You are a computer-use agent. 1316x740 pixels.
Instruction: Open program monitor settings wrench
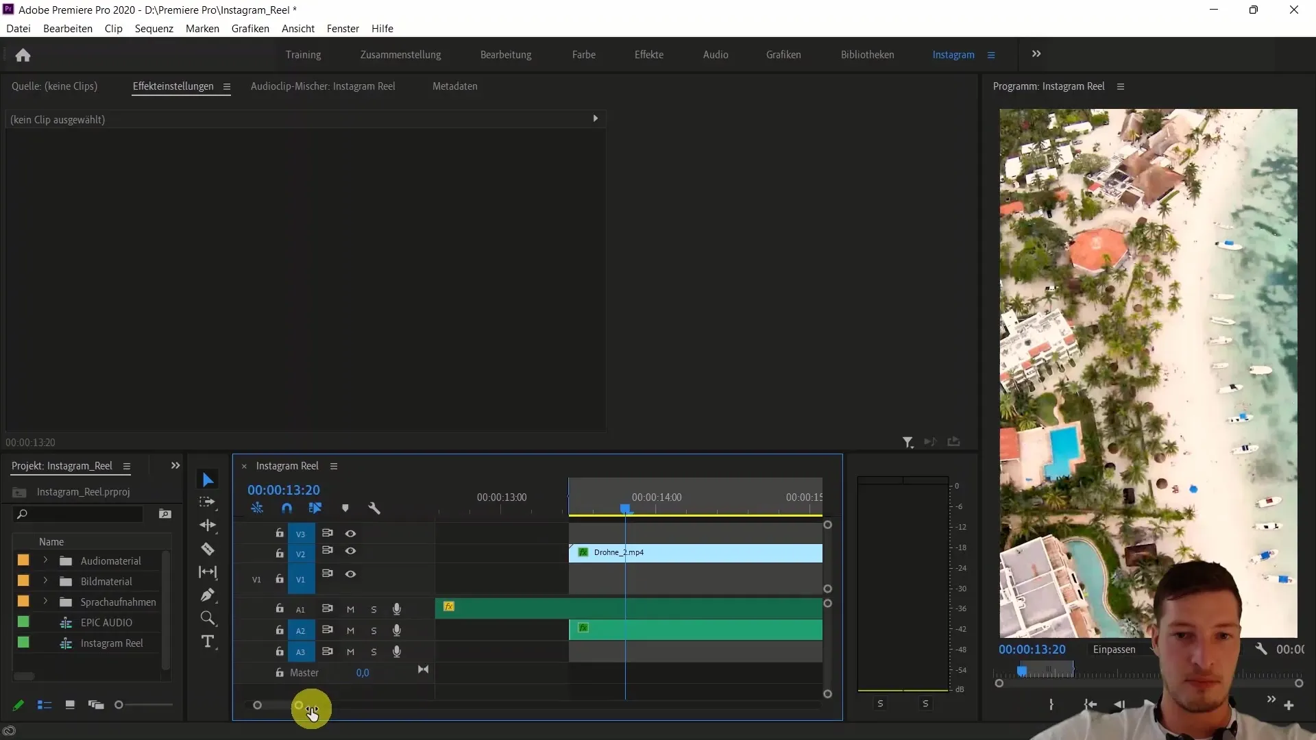1261,649
